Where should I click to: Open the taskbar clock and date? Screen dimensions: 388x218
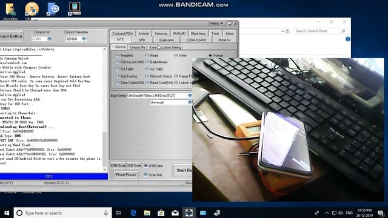tap(364, 213)
